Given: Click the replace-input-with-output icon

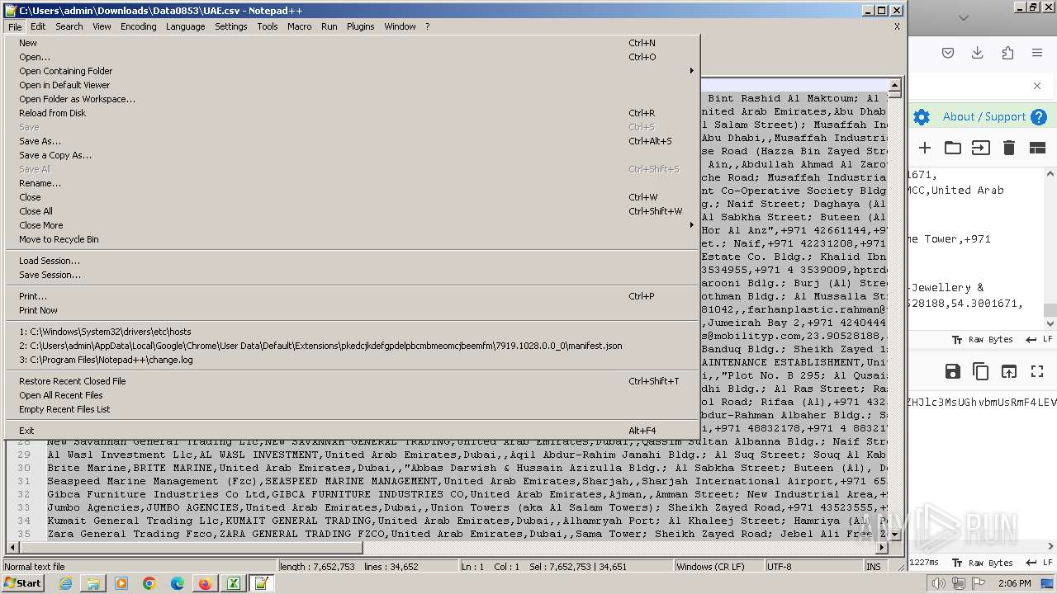Looking at the screenshot, I should coord(1009,371).
